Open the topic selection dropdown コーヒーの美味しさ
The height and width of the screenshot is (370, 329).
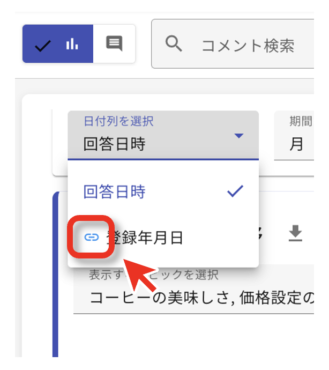193,290
